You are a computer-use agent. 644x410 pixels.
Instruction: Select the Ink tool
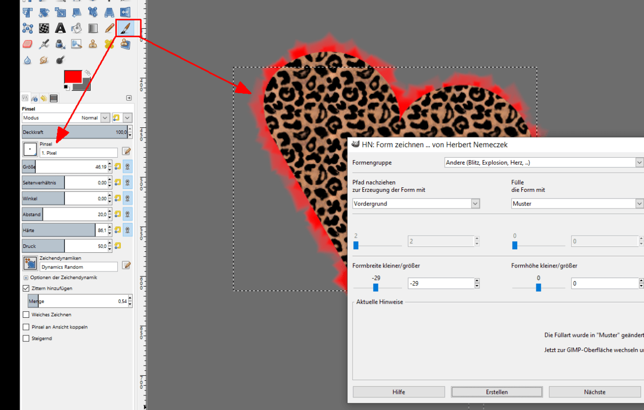tap(60, 44)
